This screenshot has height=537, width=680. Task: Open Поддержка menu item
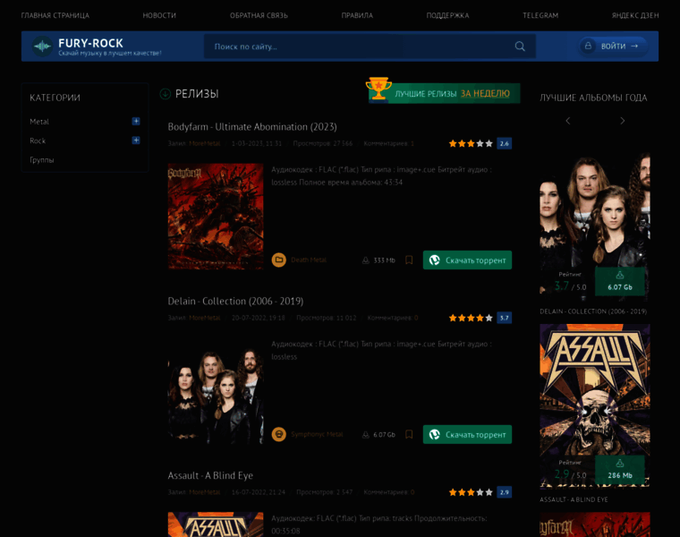447,15
